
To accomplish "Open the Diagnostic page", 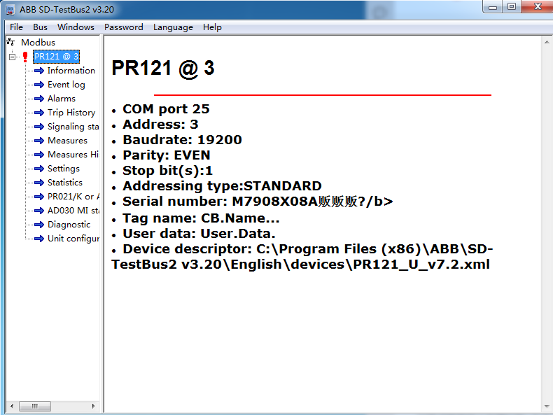I will 69,224.
